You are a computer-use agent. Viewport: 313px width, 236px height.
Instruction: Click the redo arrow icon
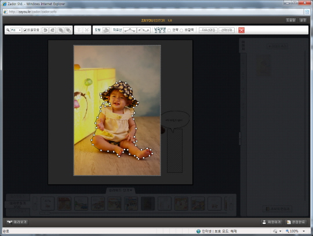click(53, 30)
